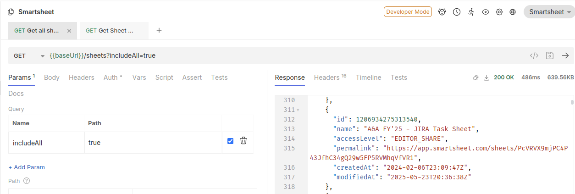575x194 pixels.
Task: Open the Script tab
Action: (164, 78)
